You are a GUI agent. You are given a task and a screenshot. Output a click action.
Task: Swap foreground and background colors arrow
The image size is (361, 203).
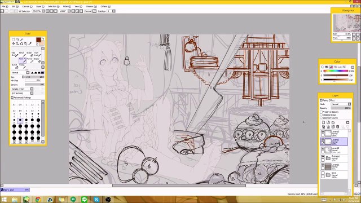coord(43,39)
